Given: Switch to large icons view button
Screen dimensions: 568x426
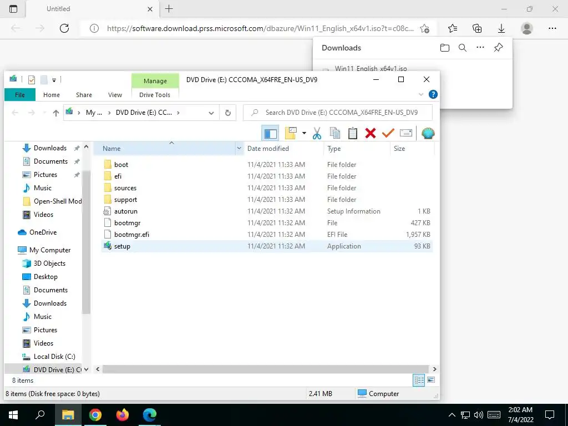Looking at the screenshot, I should pyautogui.click(x=430, y=380).
